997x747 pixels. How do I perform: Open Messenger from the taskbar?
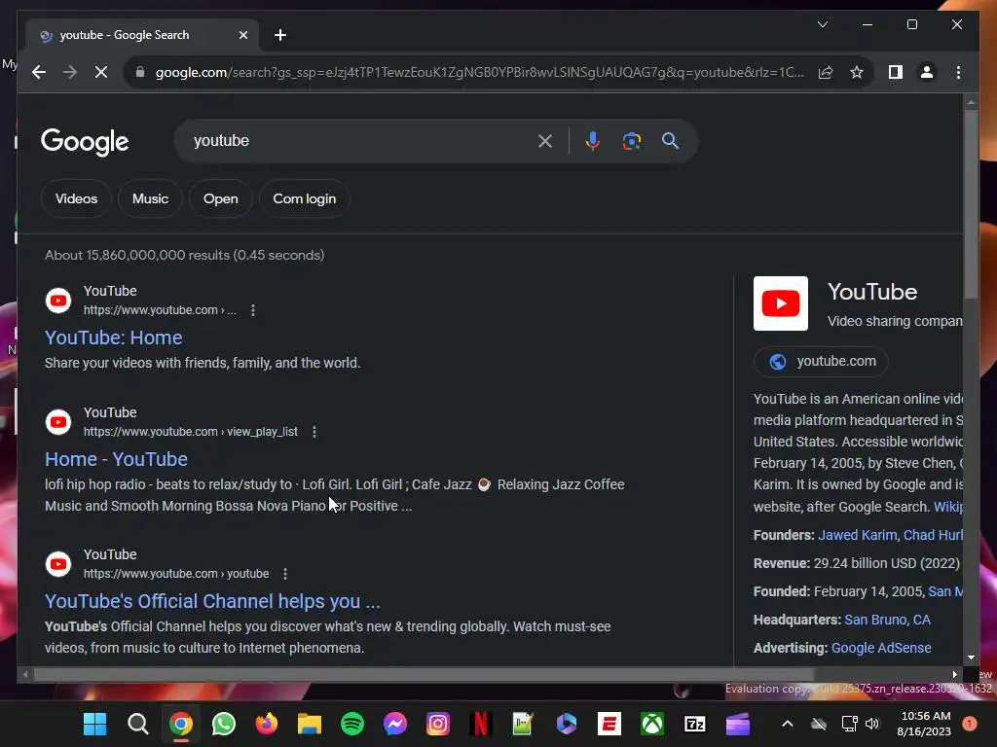click(395, 724)
